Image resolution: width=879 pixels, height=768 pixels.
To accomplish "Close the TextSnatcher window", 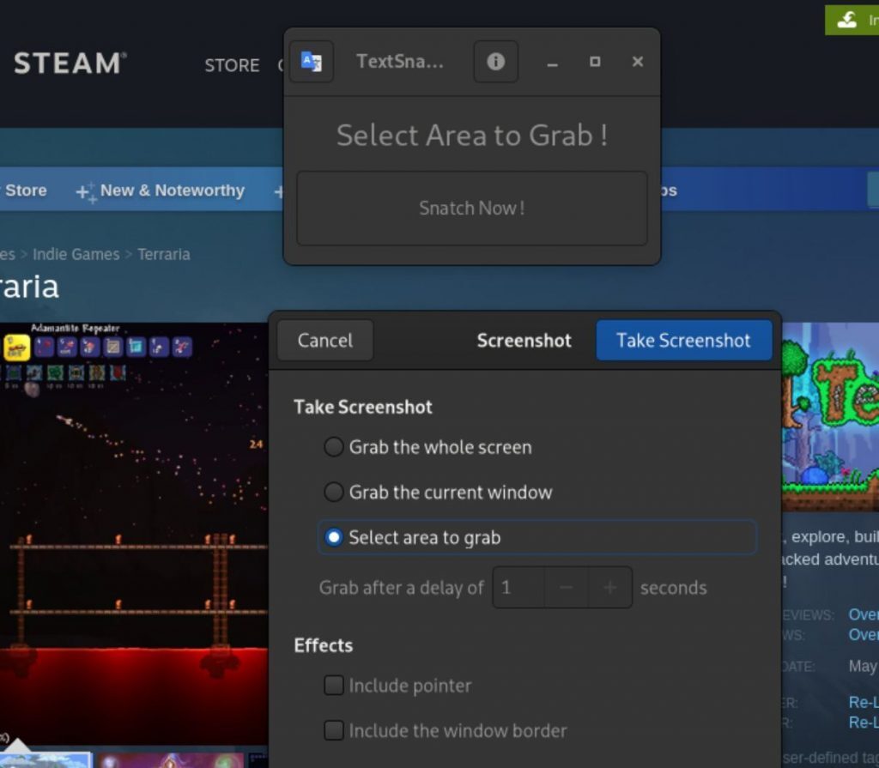I will point(637,62).
